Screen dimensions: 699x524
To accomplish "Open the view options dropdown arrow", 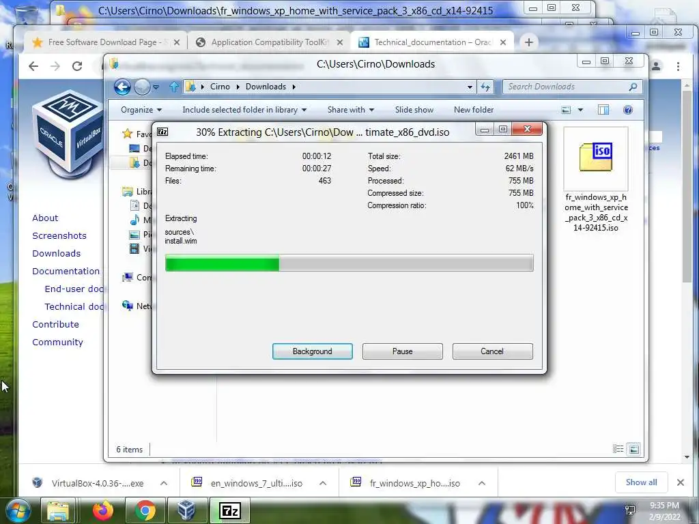I will coord(580,110).
